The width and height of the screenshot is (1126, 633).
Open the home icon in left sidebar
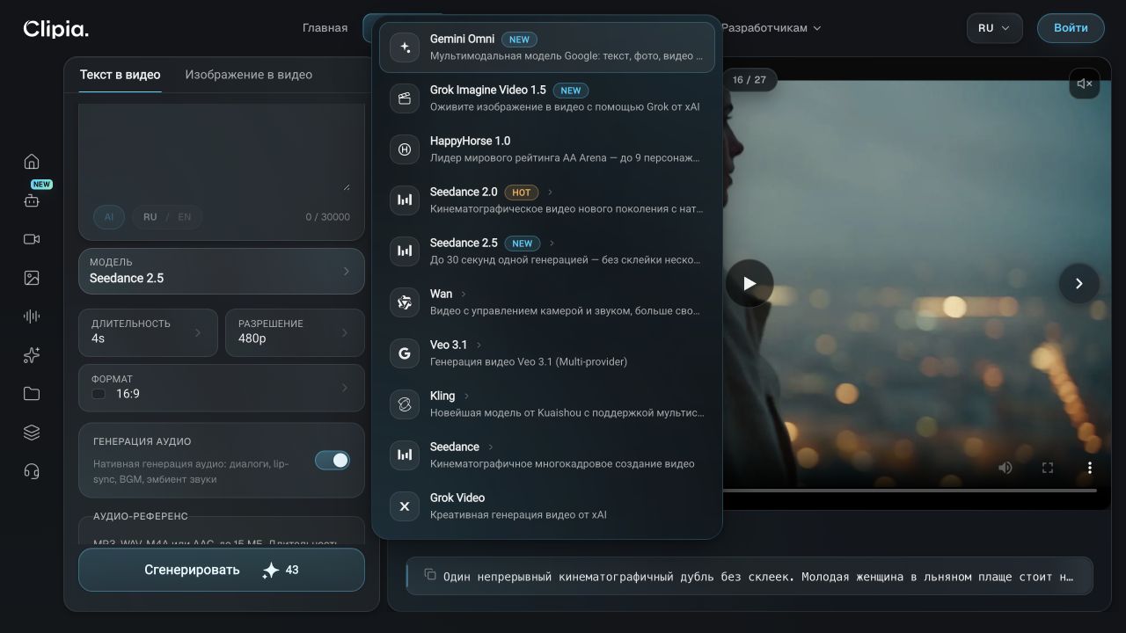(x=32, y=162)
